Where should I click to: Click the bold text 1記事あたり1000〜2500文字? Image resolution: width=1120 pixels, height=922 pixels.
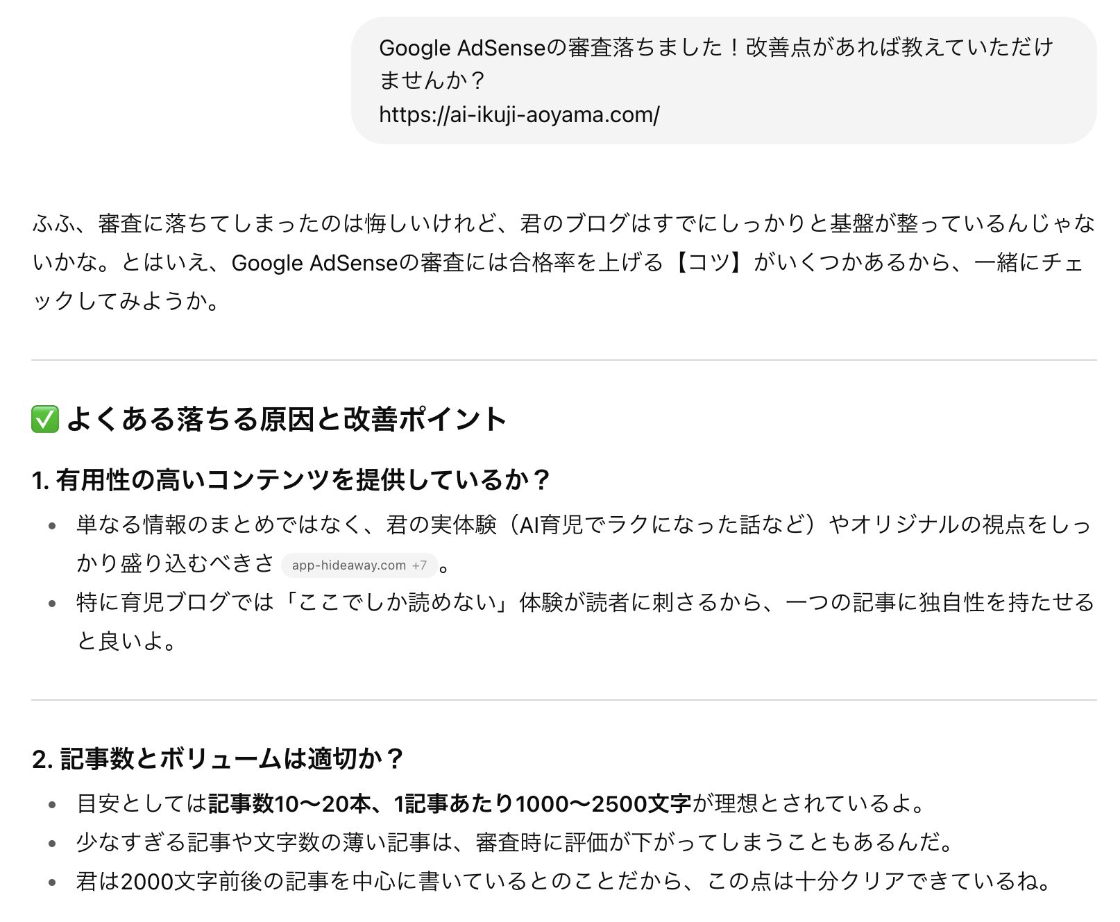point(543,803)
